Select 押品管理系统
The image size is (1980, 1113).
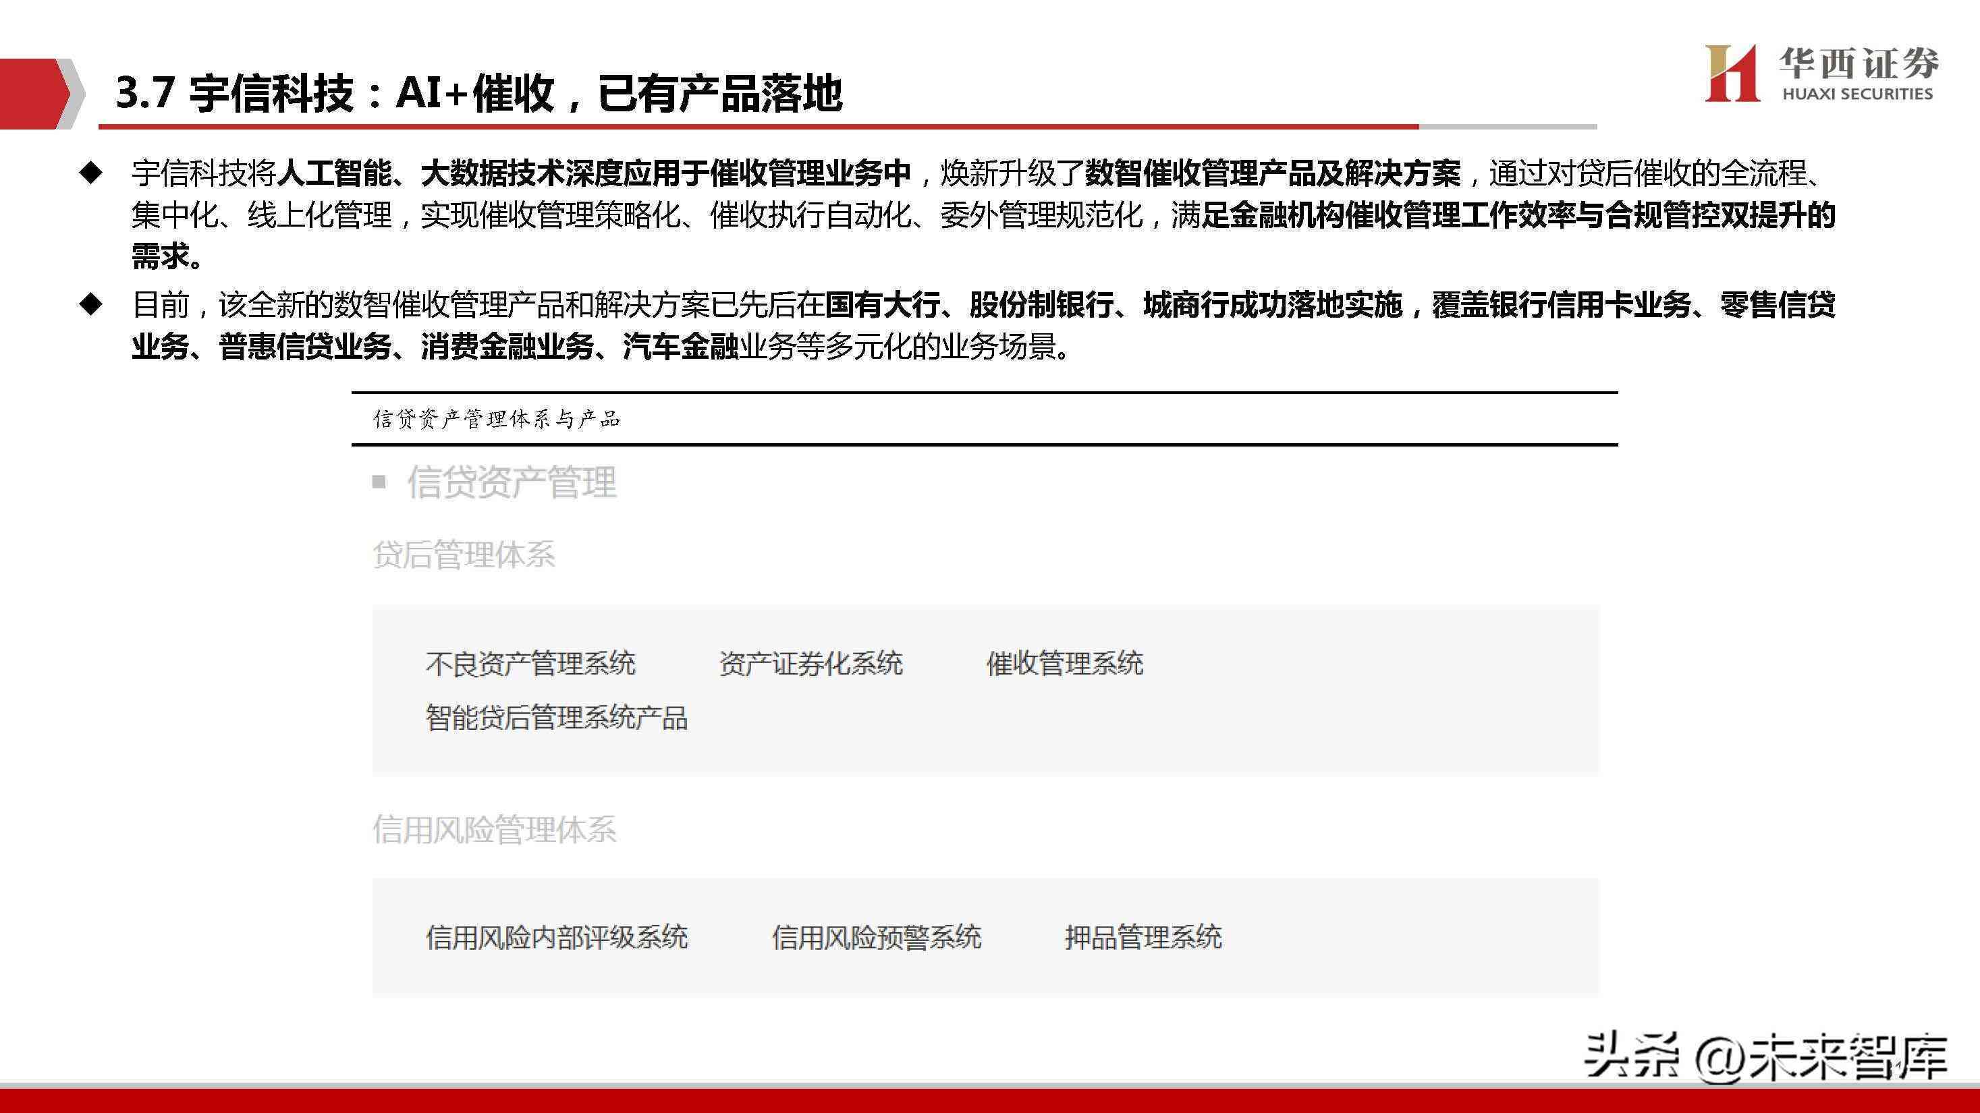(1143, 938)
